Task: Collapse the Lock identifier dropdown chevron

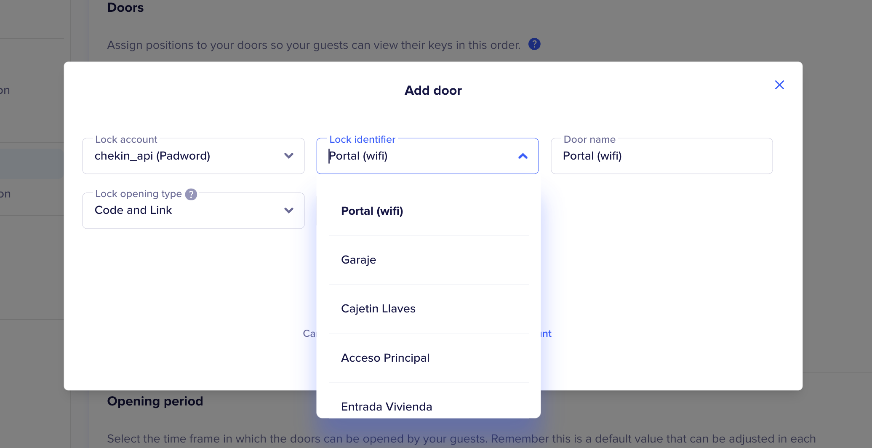Action: click(x=523, y=156)
